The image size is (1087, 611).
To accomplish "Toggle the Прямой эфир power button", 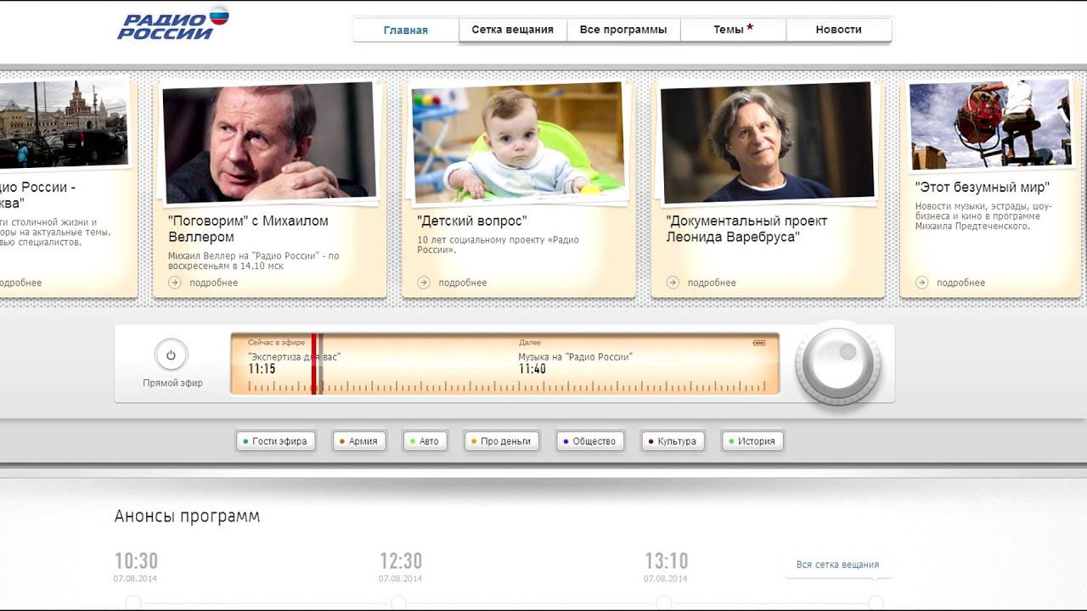I will [x=171, y=356].
